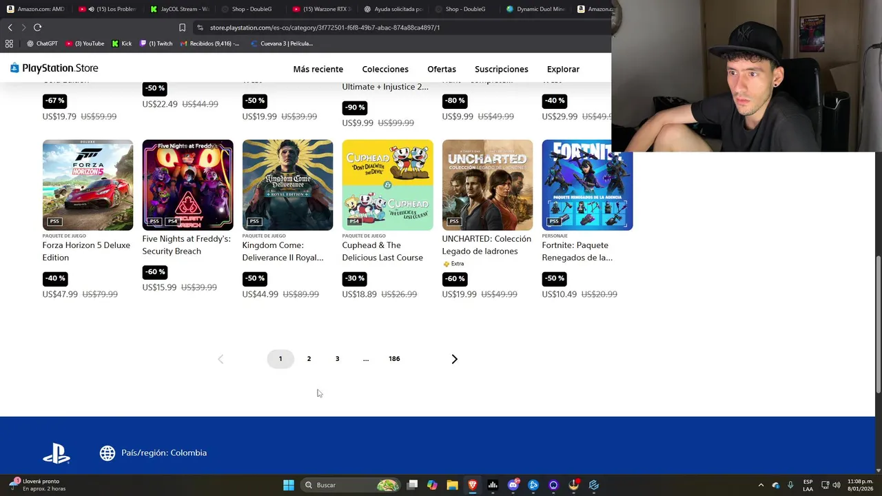882x496 pixels.
Task: Switch to JayCOL Stream tab
Action: coord(179,9)
